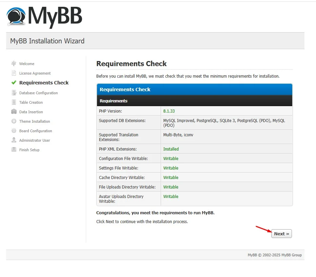Click the MyBB Installation Wizard title
Image resolution: width=316 pixels, height=277 pixels.
coord(47,41)
